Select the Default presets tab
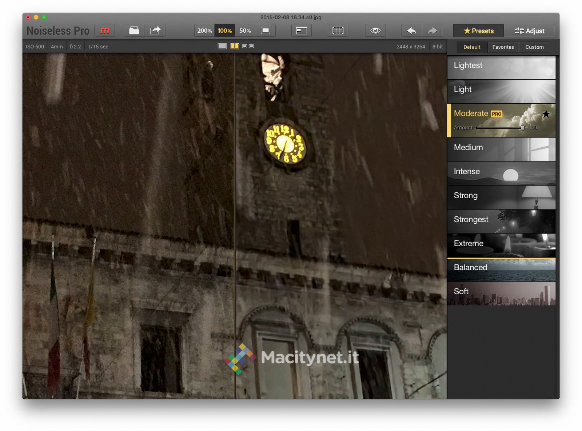This screenshot has height=431, width=582. point(472,47)
